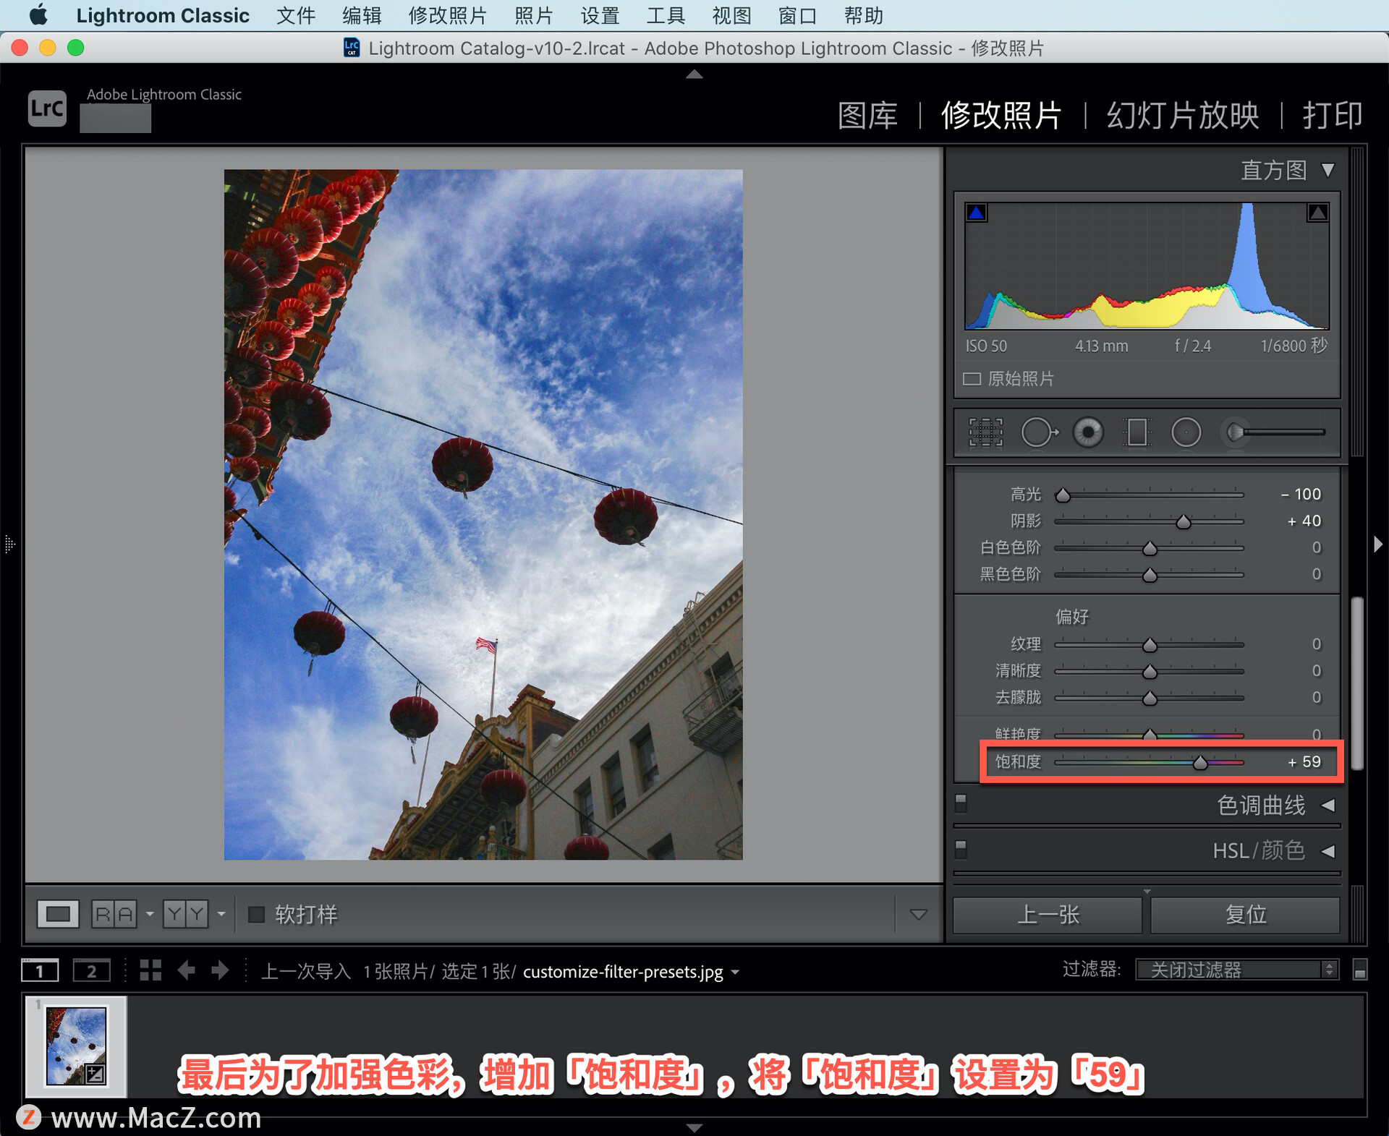Go to next photo arrow

pyautogui.click(x=220, y=970)
